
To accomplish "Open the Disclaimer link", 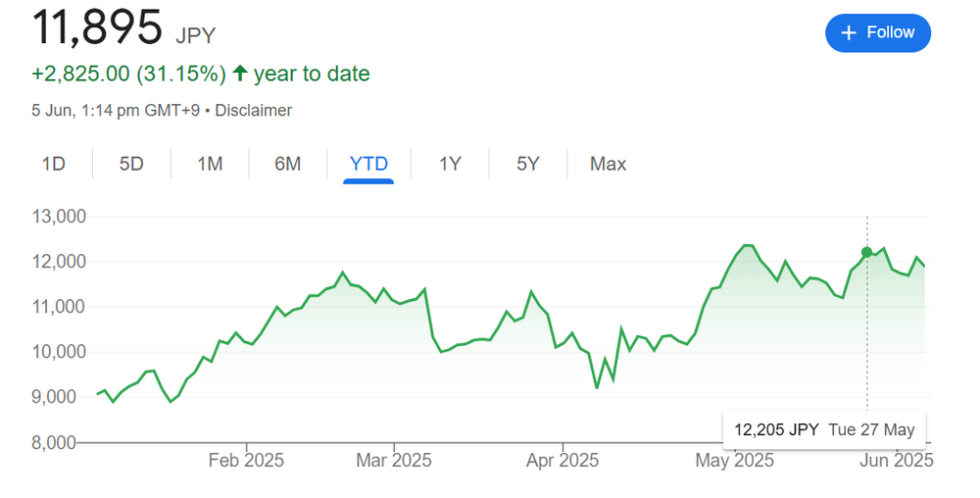I will [x=253, y=111].
